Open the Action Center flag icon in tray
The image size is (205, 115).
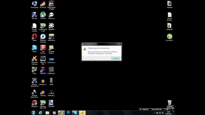(157, 113)
